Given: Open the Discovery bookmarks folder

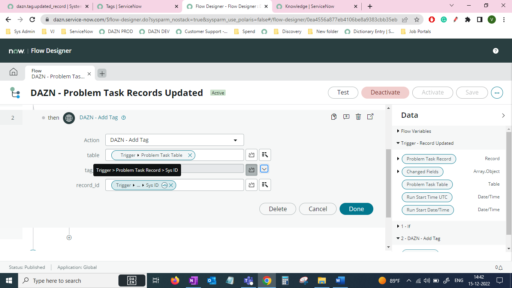Looking at the screenshot, I should [x=287, y=31].
